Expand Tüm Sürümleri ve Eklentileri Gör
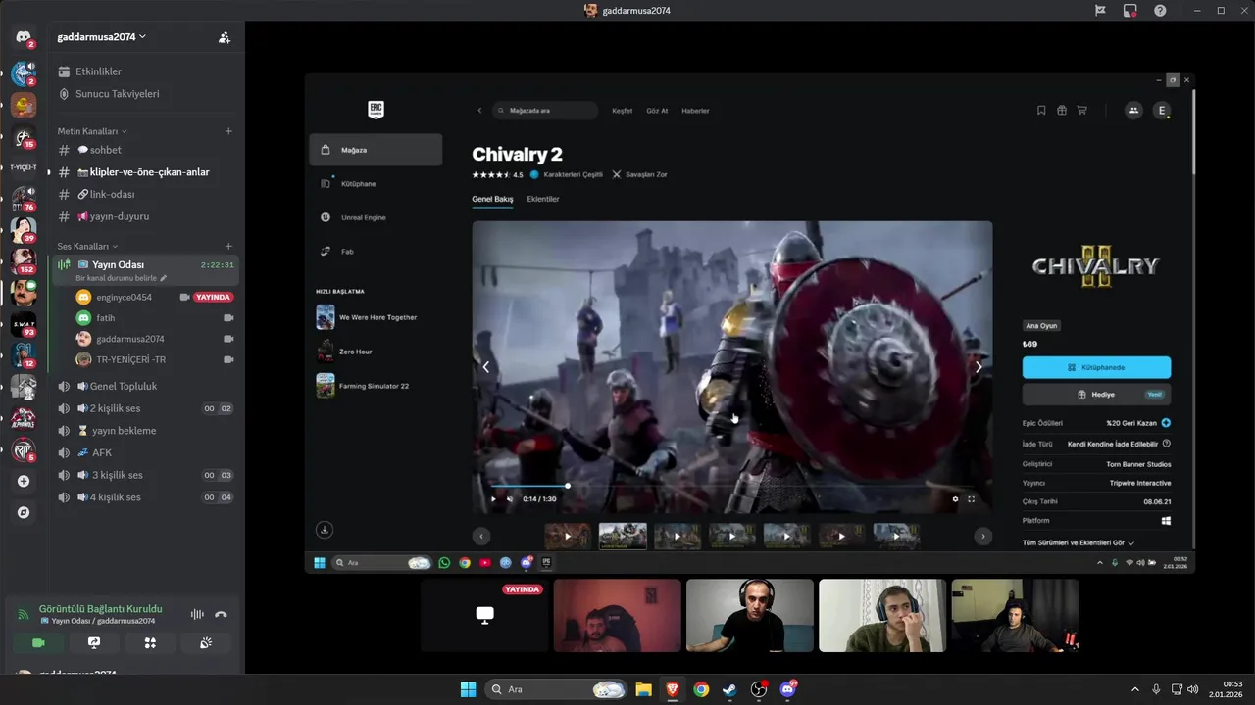 1079,542
